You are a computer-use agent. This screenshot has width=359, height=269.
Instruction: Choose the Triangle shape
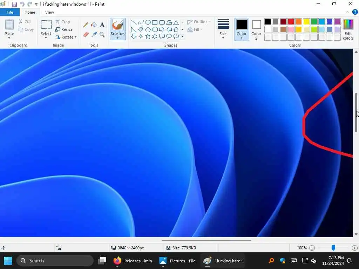[x=176, y=22]
